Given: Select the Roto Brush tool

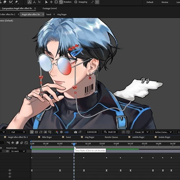Looking at the screenshot, I should [x=11, y=2].
